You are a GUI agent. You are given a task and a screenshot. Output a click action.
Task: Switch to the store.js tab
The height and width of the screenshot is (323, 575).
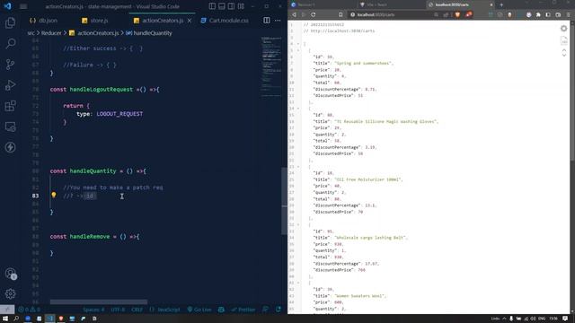pos(95,21)
